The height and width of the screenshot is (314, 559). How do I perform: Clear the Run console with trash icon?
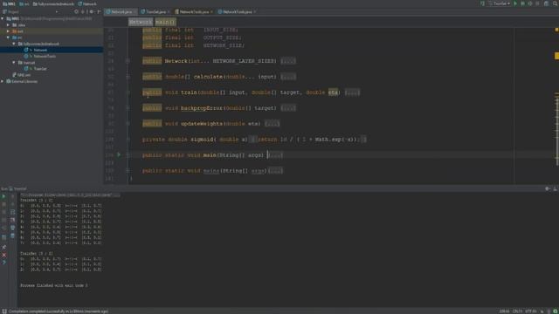(12, 235)
